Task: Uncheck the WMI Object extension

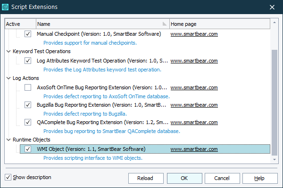Action: [x=28, y=149]
